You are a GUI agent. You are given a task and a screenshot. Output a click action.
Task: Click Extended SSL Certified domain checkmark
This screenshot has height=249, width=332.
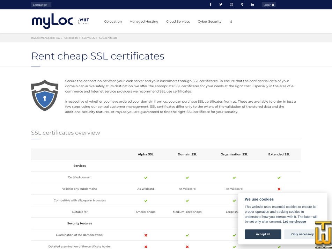[279, 178]
